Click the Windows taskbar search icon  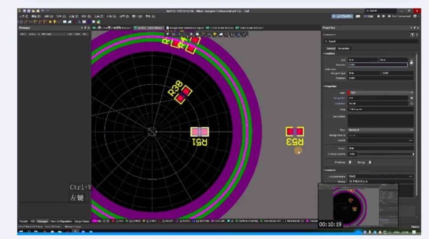coord(29,232)
